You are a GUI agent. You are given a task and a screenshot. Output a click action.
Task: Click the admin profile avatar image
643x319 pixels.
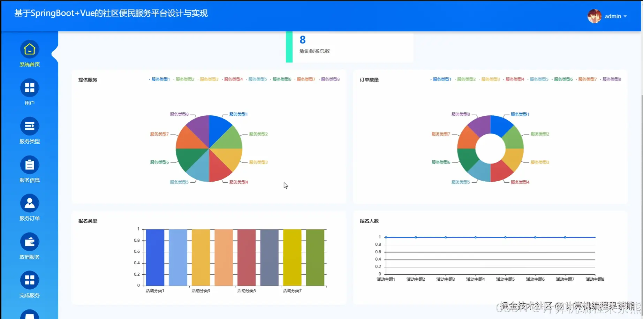pos(594,16)
